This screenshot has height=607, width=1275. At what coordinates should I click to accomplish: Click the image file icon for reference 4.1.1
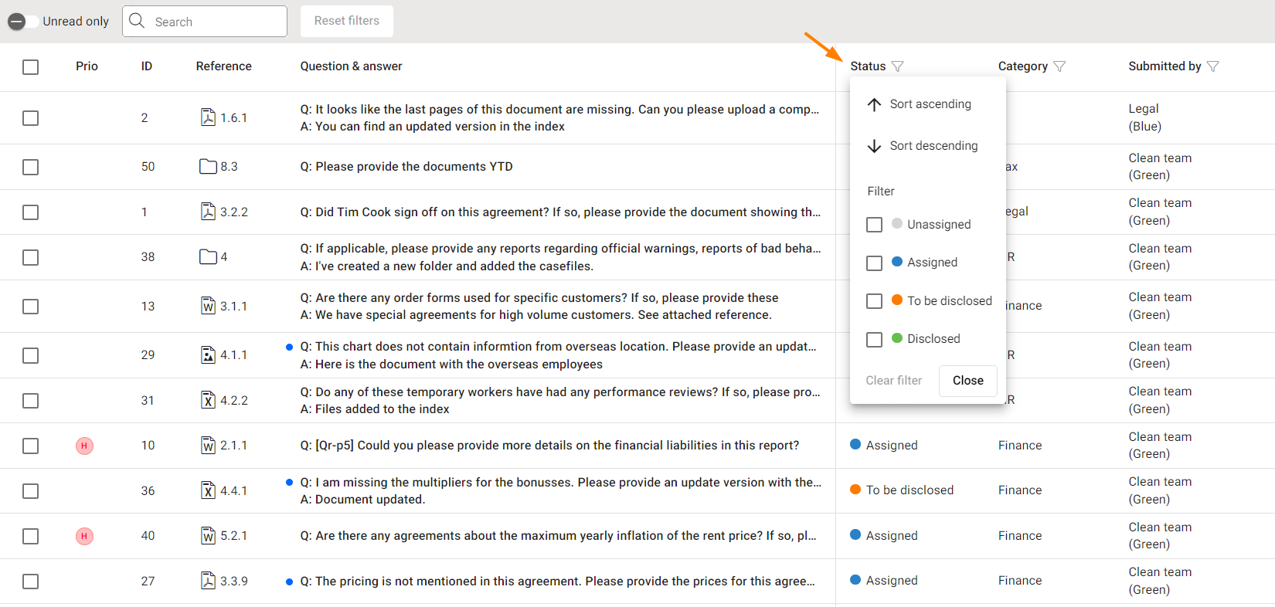point(208,354)
